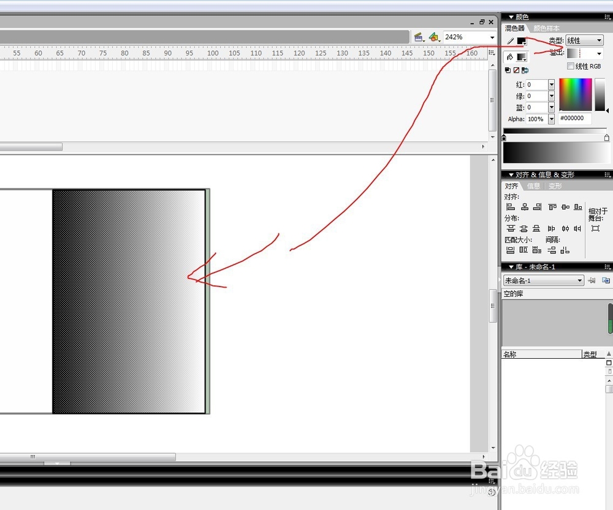Sort library by 名称 column header
The image size is (613, 510).
tap(542, 354)
